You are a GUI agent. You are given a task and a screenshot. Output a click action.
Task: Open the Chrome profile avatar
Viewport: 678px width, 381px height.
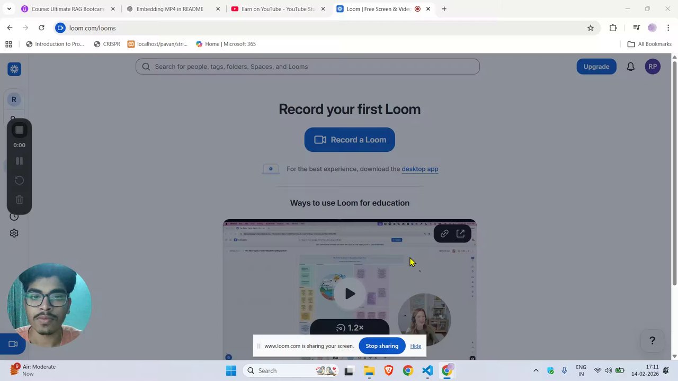click(x=652, y=28)
